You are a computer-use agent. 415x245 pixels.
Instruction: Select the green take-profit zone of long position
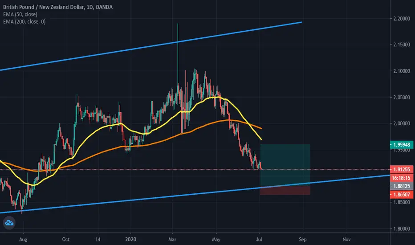coord(285,165)
